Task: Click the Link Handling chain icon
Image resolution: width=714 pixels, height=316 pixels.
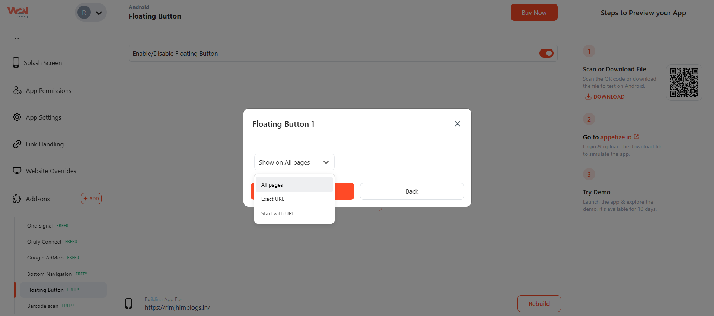Action: pos(17,144)
